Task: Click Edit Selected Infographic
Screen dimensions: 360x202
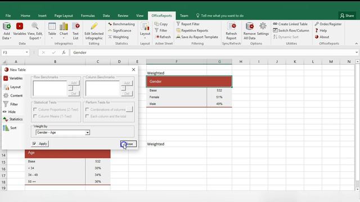Action: (x=94, y=31)
